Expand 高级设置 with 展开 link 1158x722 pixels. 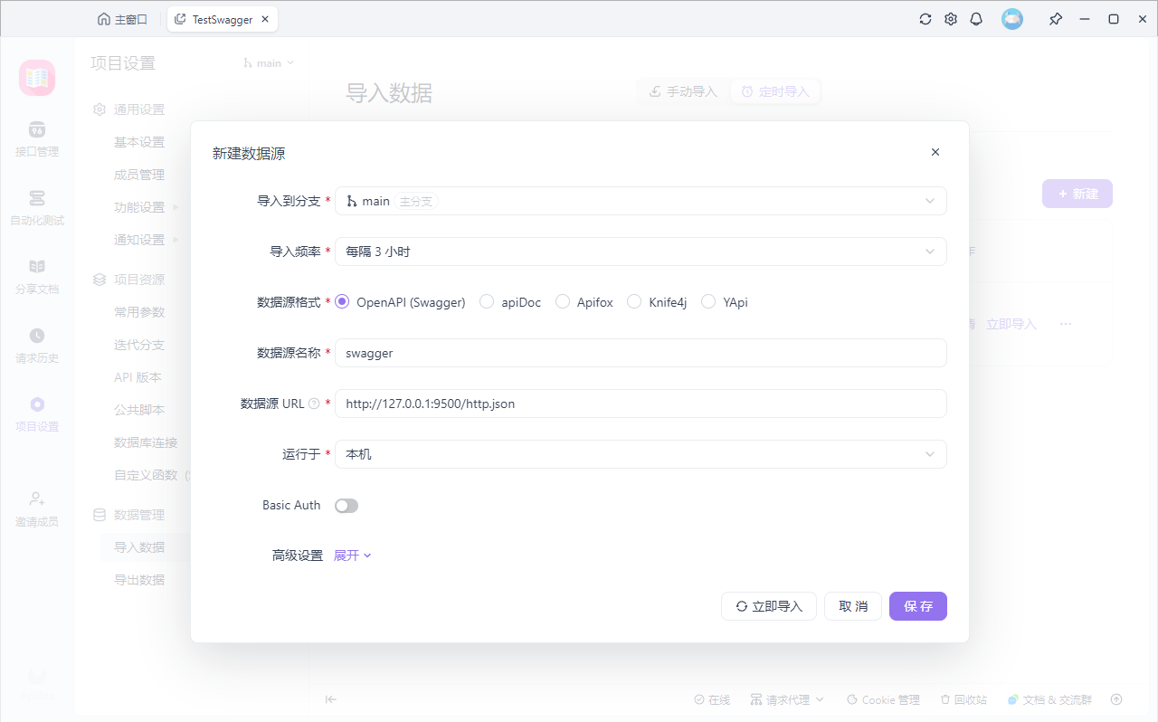353,556
